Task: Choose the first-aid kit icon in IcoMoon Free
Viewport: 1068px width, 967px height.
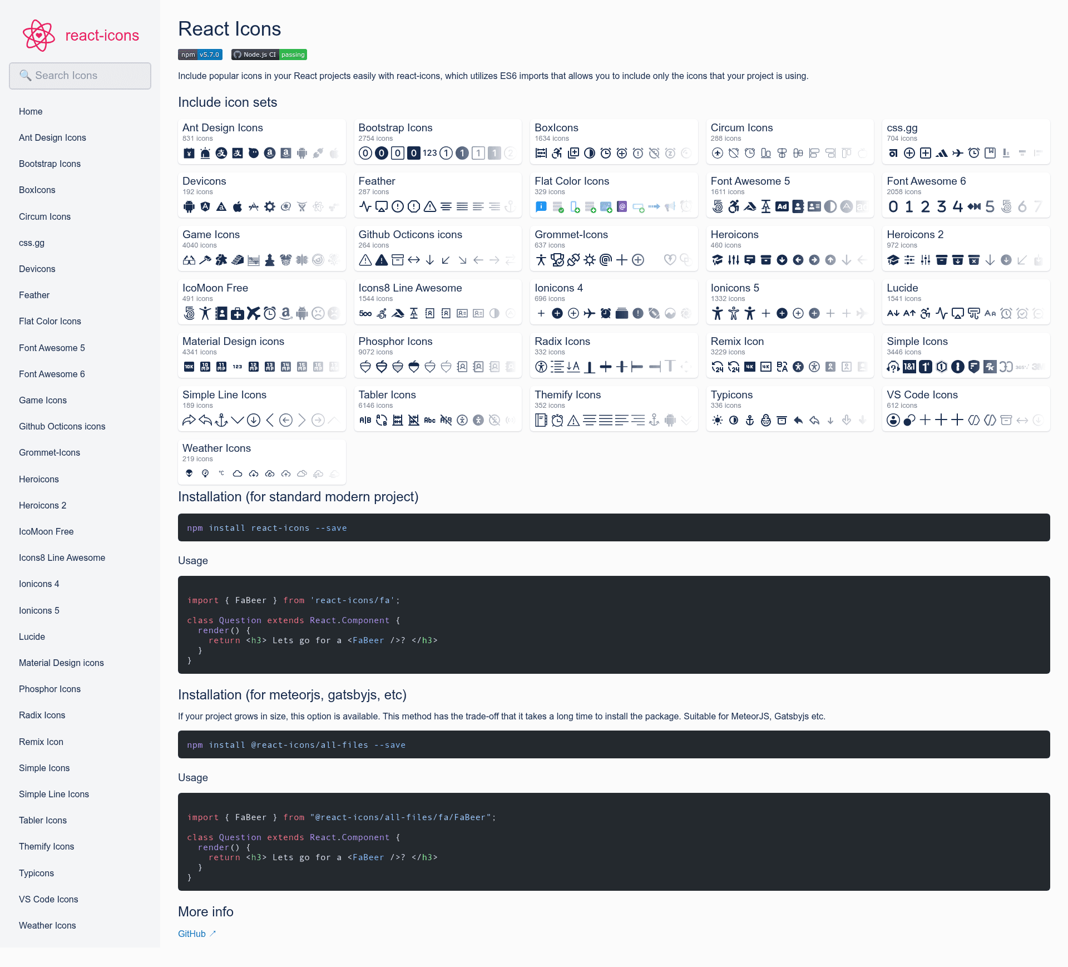Action: [x=238, y=313]
